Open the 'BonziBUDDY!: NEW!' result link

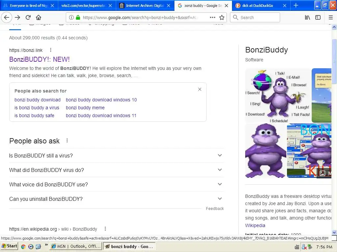39,59
